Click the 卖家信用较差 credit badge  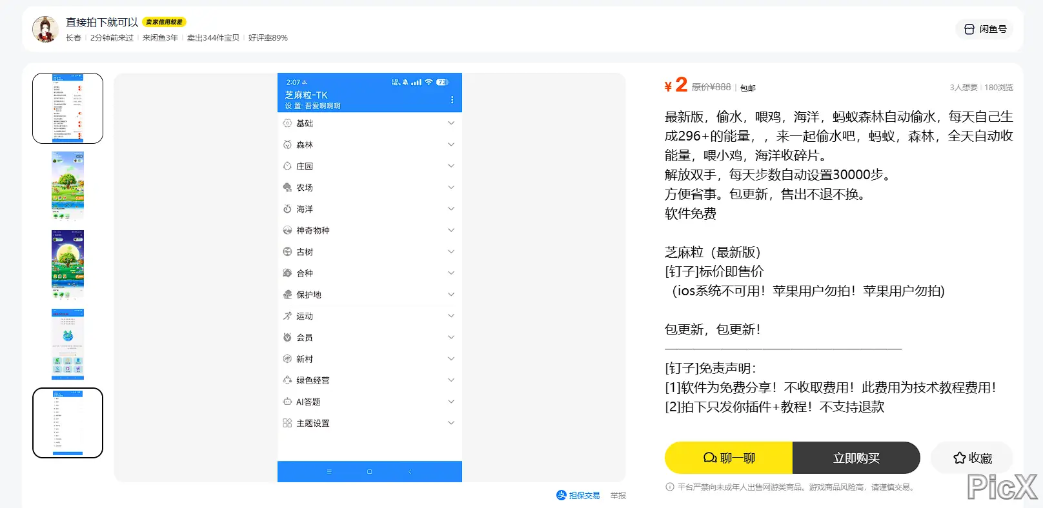[x=164, y=23]
